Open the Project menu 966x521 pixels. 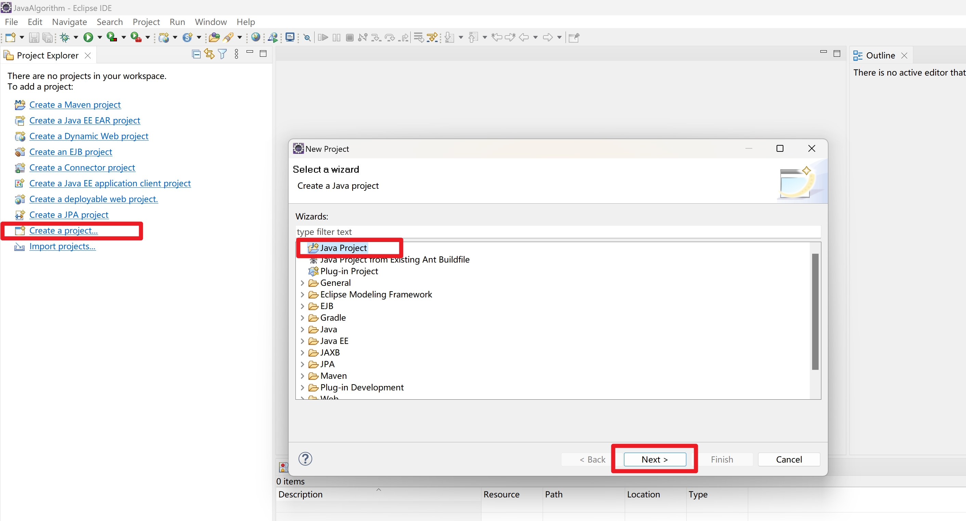[x=146, y=22]
